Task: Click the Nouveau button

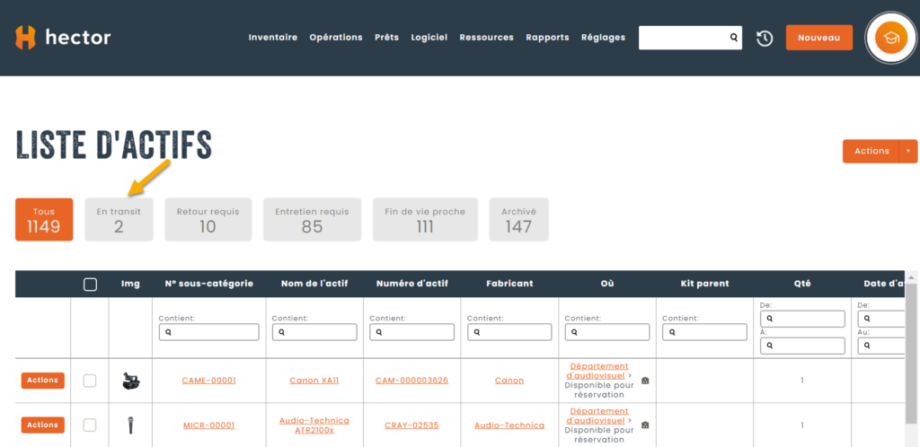Action: point(818,38)
